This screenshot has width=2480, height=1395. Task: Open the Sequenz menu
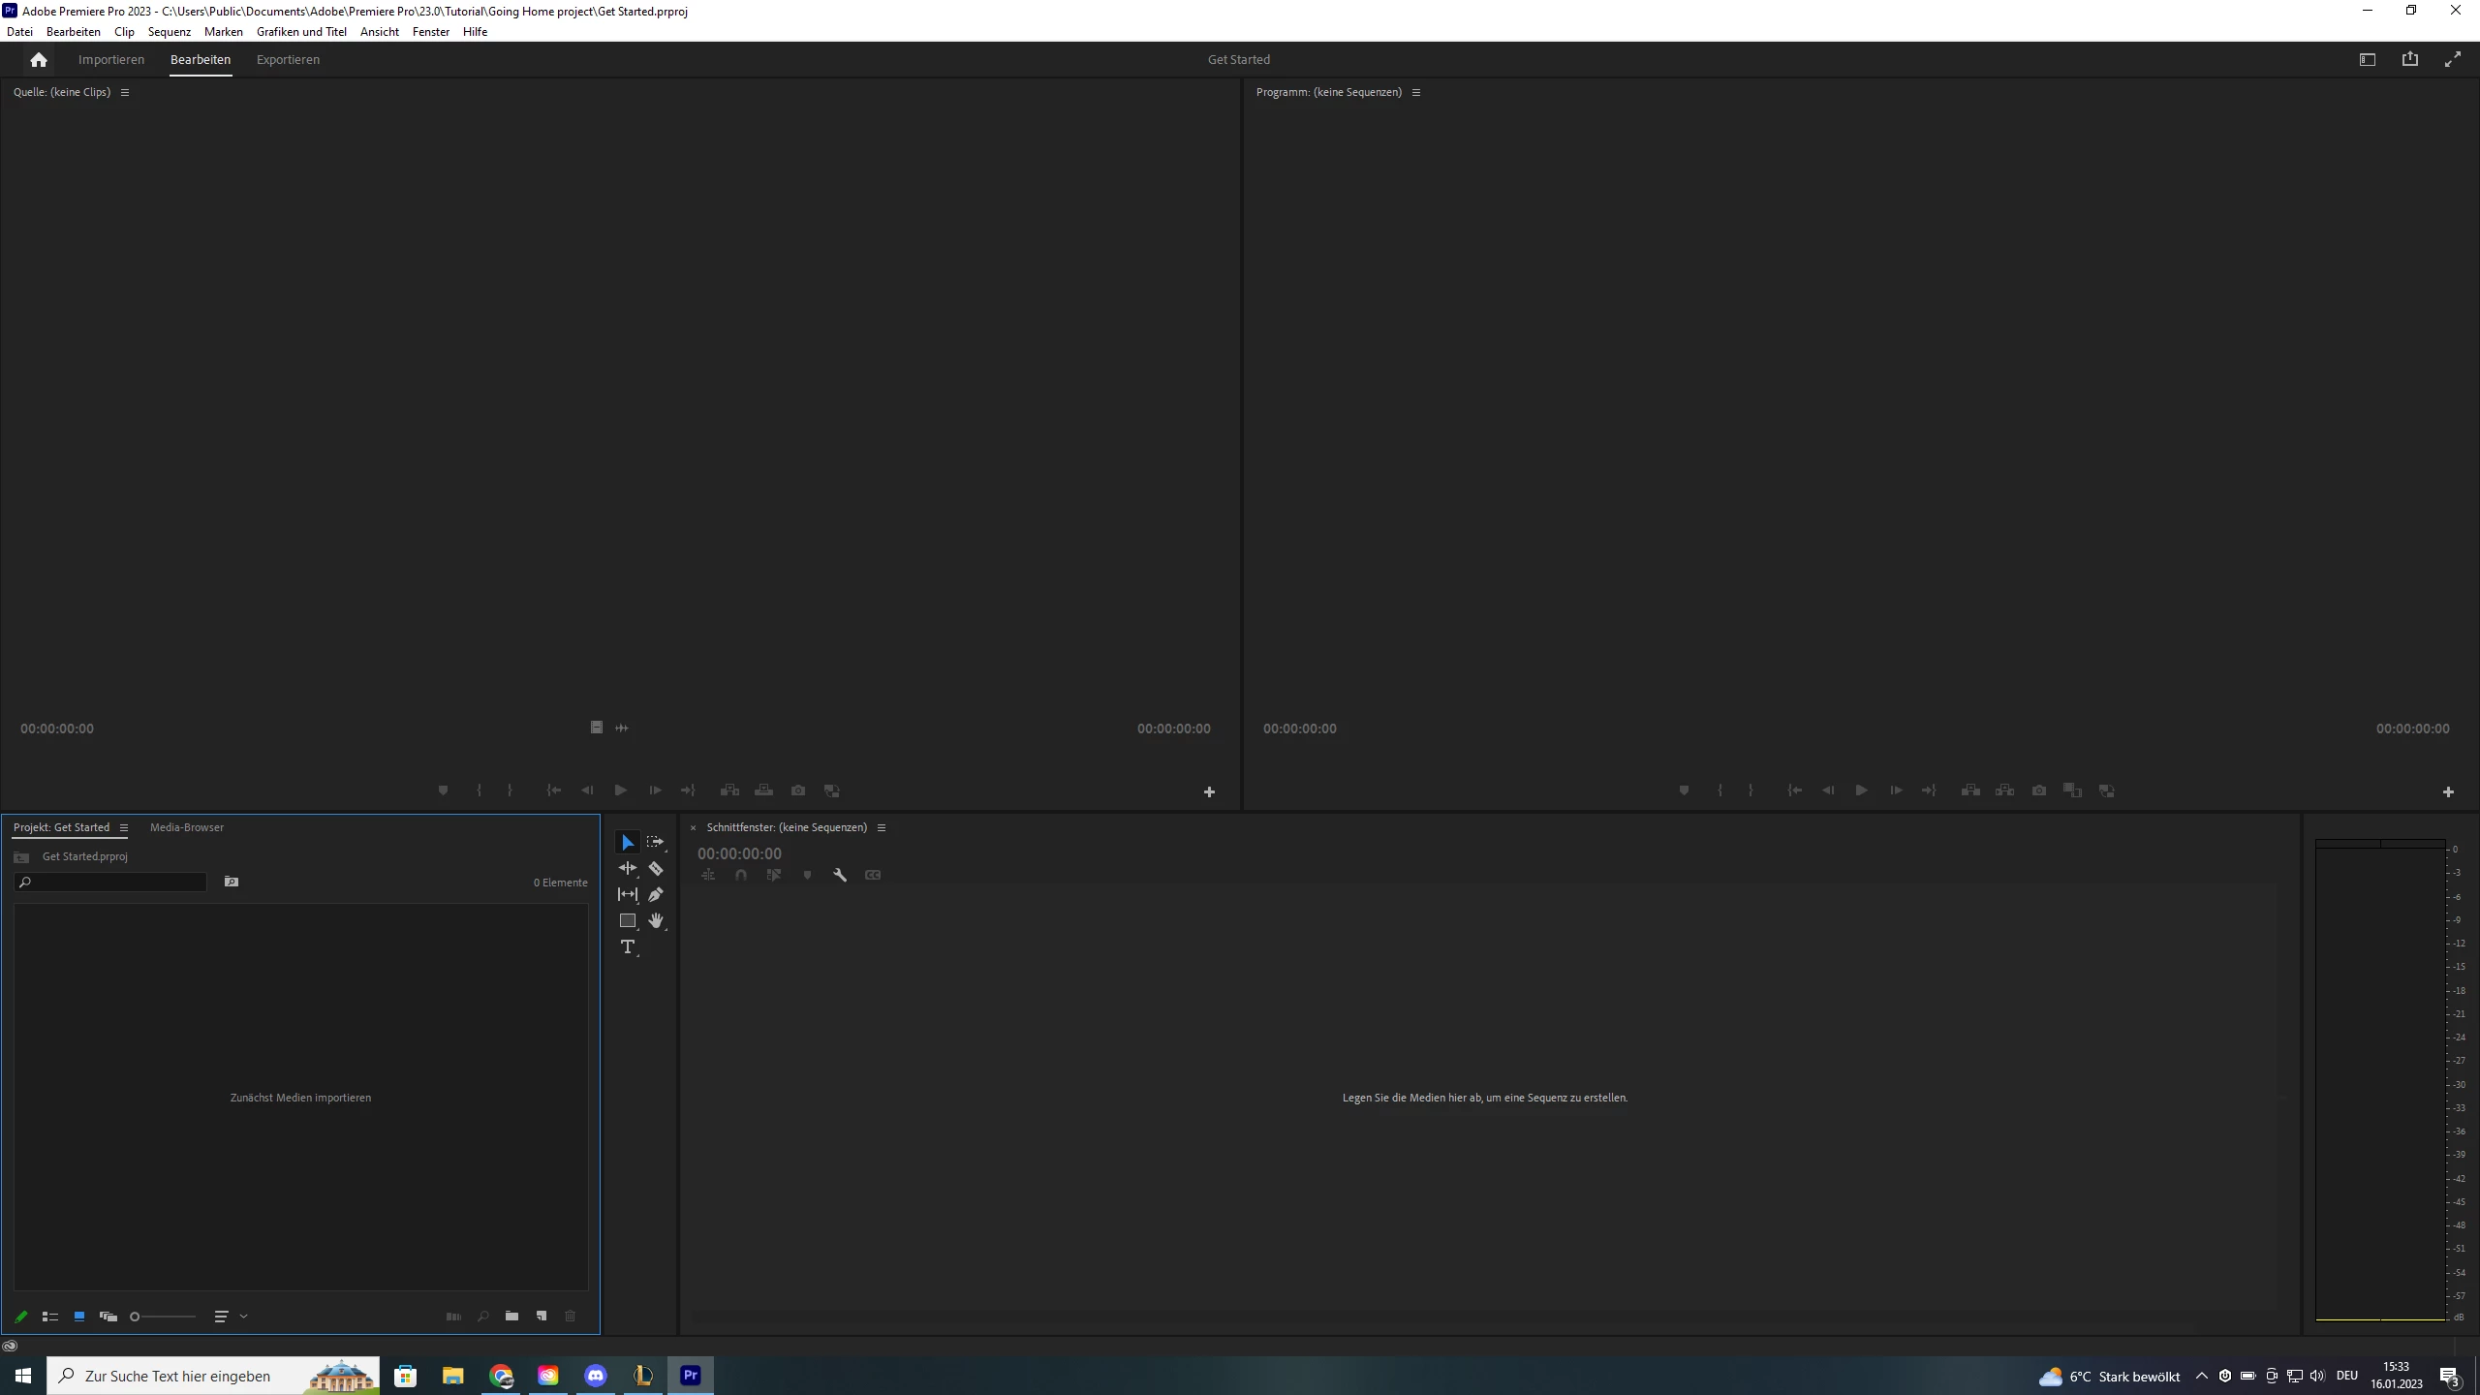pos(169,32)
